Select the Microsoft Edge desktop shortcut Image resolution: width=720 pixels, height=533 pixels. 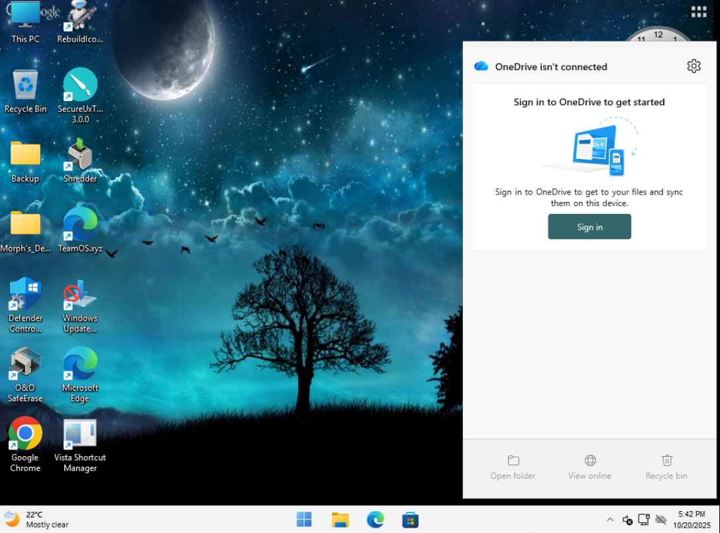pos(80,375)
